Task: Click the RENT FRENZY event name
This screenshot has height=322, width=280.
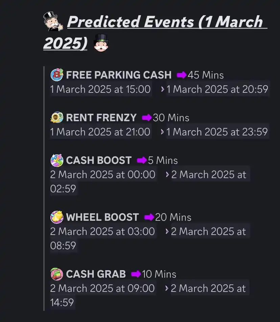Action: tap(101, 117)
